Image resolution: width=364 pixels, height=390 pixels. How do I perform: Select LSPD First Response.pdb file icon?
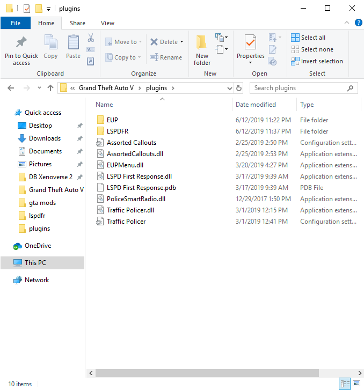pyautogui.click(x=100, y=187)
